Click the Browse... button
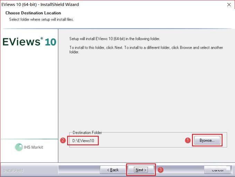Viewport: 235px width, 177px height. pos(207,140)
